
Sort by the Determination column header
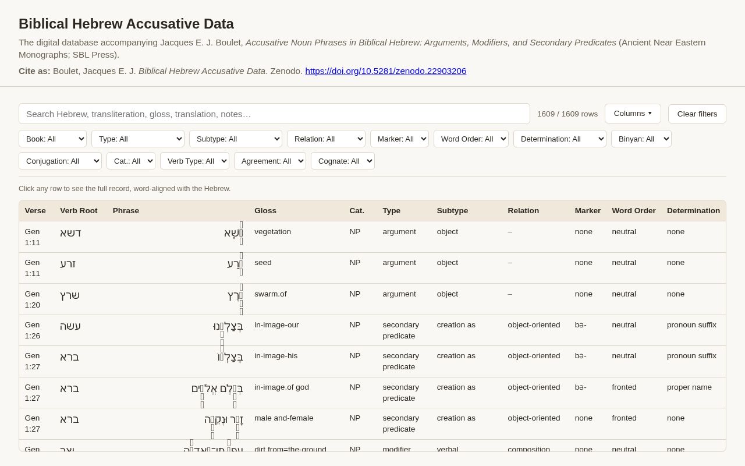coord(693,211)
